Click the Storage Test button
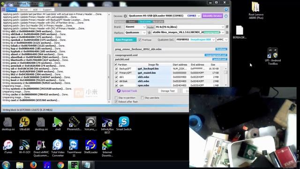The height and width of the screenshot is (169, 300). click(x=168, y=91)
